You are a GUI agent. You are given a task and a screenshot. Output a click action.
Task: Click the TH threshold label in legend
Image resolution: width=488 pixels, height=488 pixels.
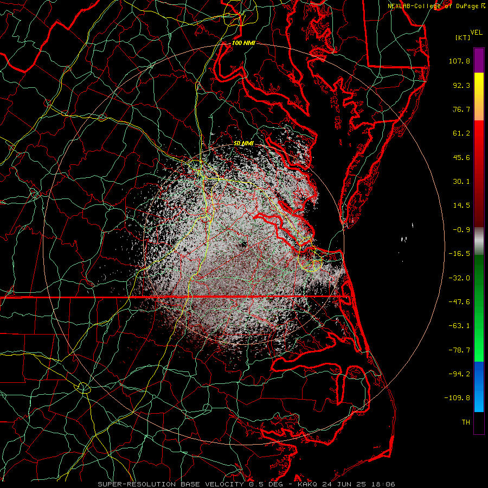point(466,422)
